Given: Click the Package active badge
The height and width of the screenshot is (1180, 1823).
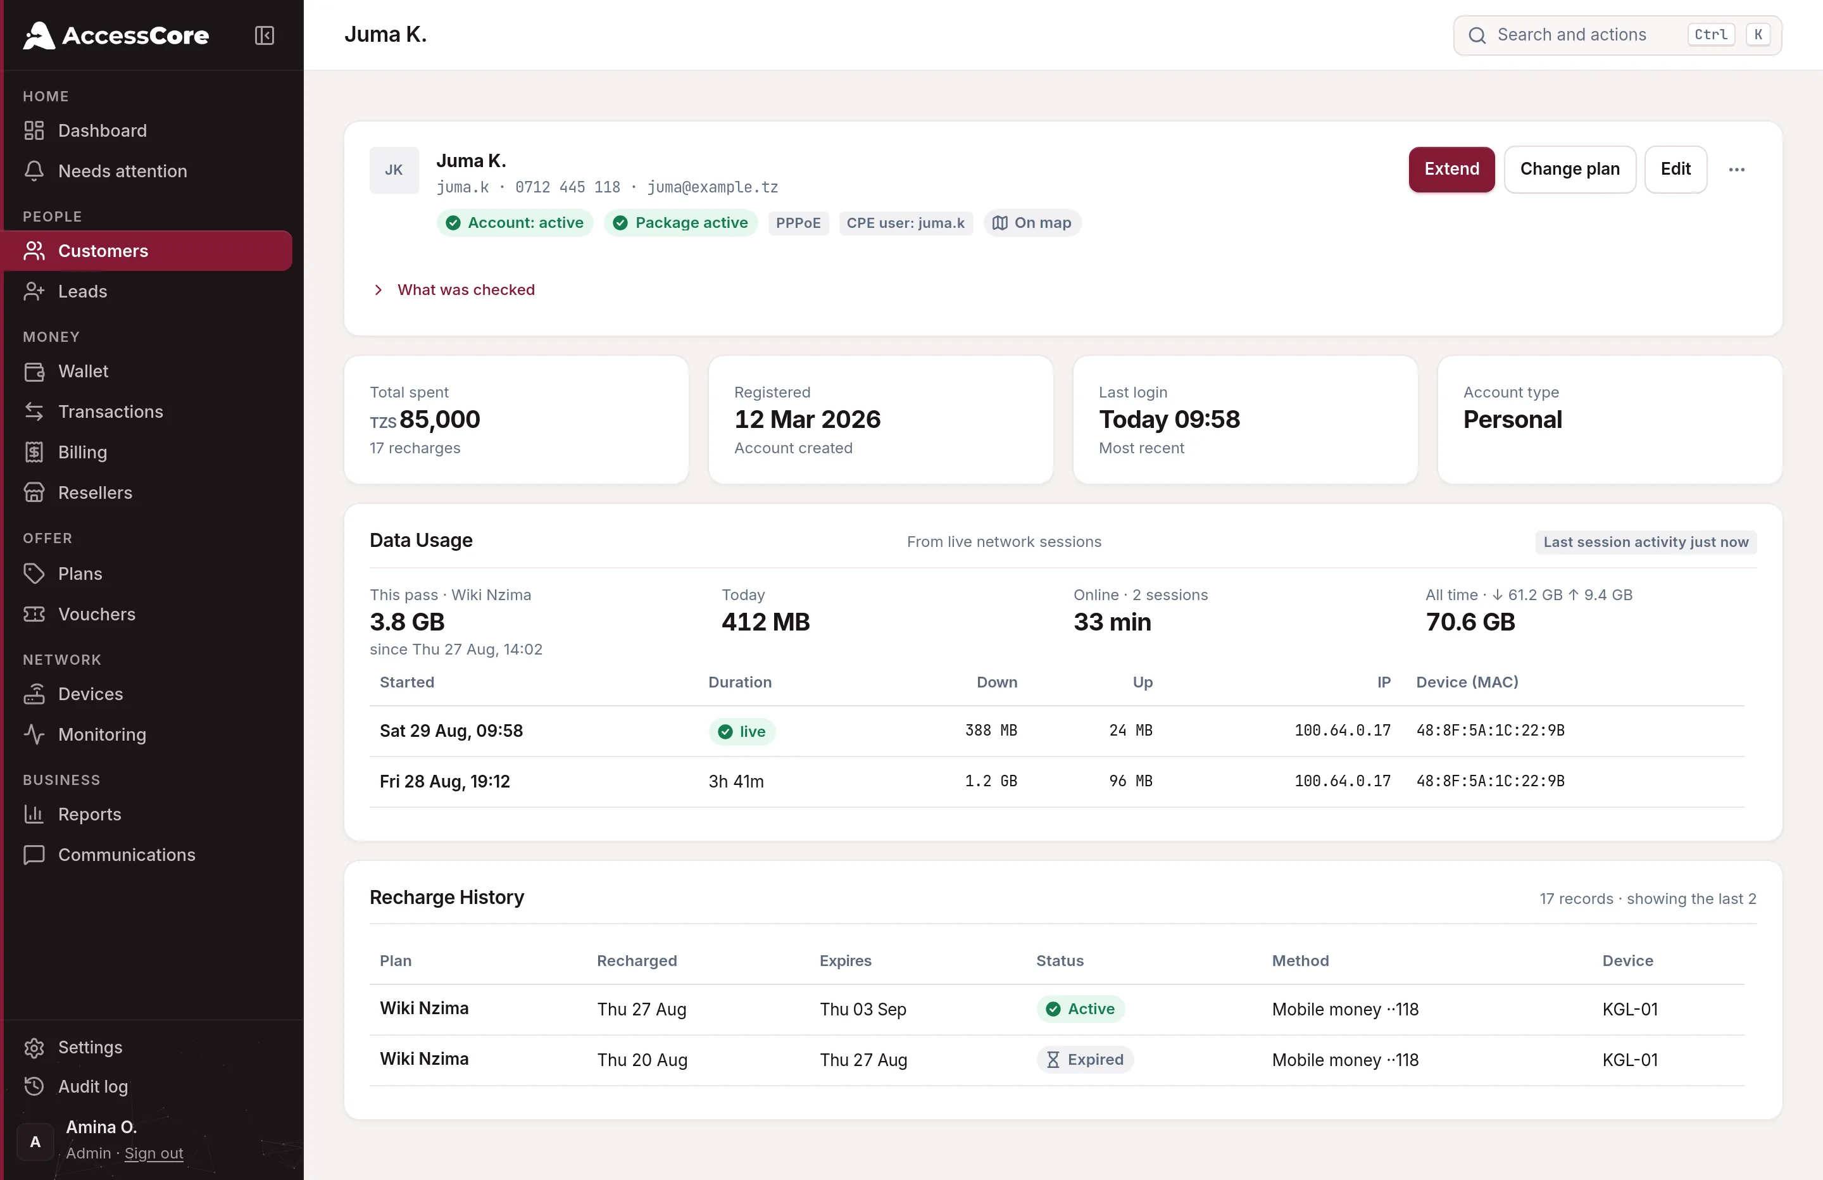Looking at the screenshot, I should tap(681, 223).
